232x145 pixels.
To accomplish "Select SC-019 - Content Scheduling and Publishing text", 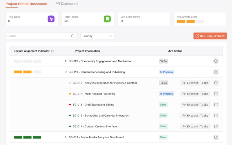I will [x=97, y=72].
